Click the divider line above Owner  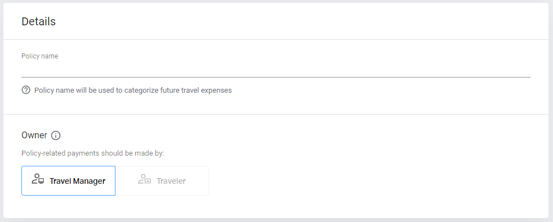pos(276,114)
